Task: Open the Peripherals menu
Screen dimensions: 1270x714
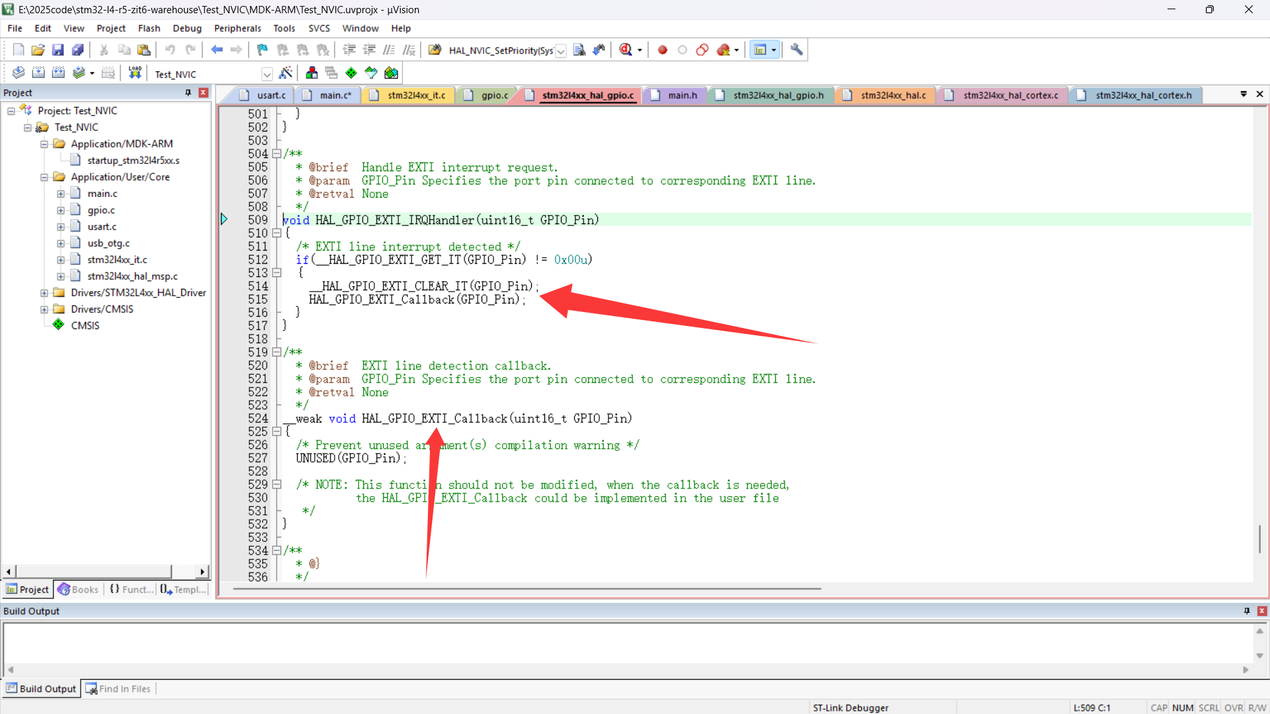Action: pos(237,28)
